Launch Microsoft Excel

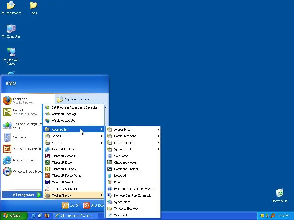tap(74, 162)
